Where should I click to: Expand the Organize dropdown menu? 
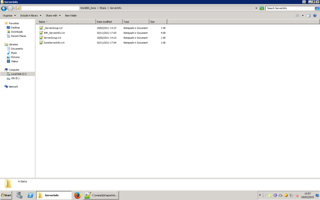tap(9, 15)
